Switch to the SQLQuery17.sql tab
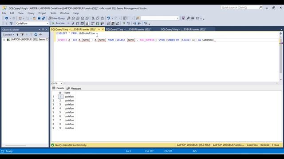 tap(128, 30)
